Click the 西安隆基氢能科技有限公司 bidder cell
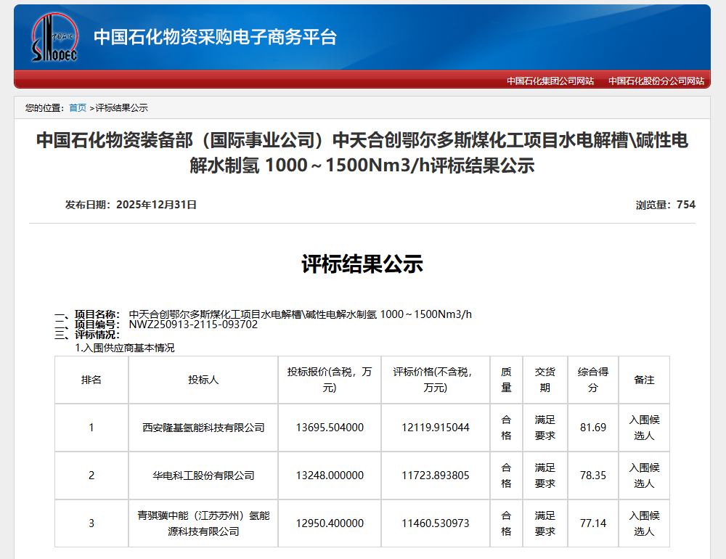 click(x=203, y=428)
